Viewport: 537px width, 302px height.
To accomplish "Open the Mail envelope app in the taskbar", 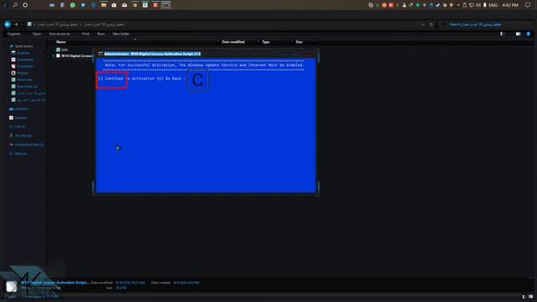I will [124, 5].
